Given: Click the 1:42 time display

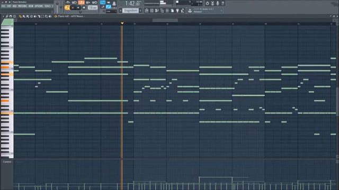Looking at the screenshot, I should pyautogui.click(x=132, y=4).
